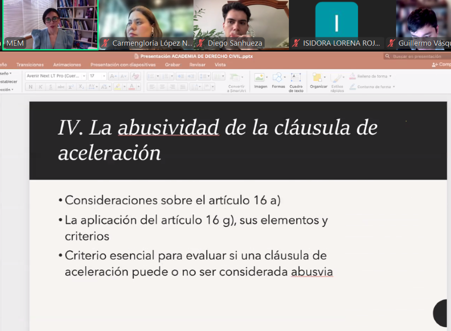
Task: Open the Revisar ribbon tab
Action: point(197,65)
